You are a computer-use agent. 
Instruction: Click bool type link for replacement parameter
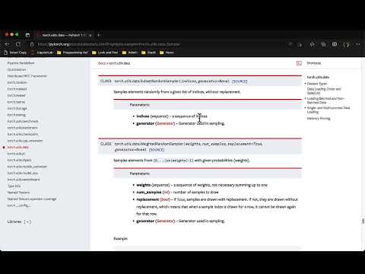point(165,199)
